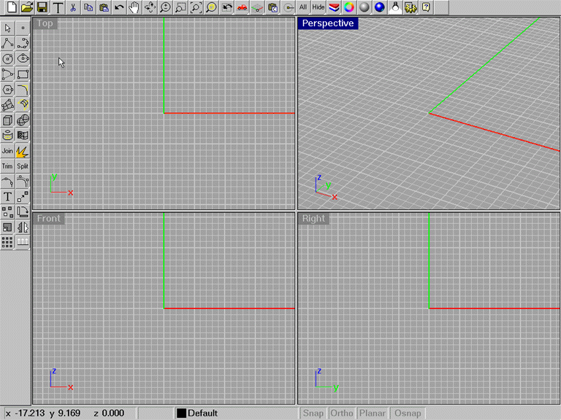Open the color wheel render icon
561x420 pixels.
pos(349,7)
